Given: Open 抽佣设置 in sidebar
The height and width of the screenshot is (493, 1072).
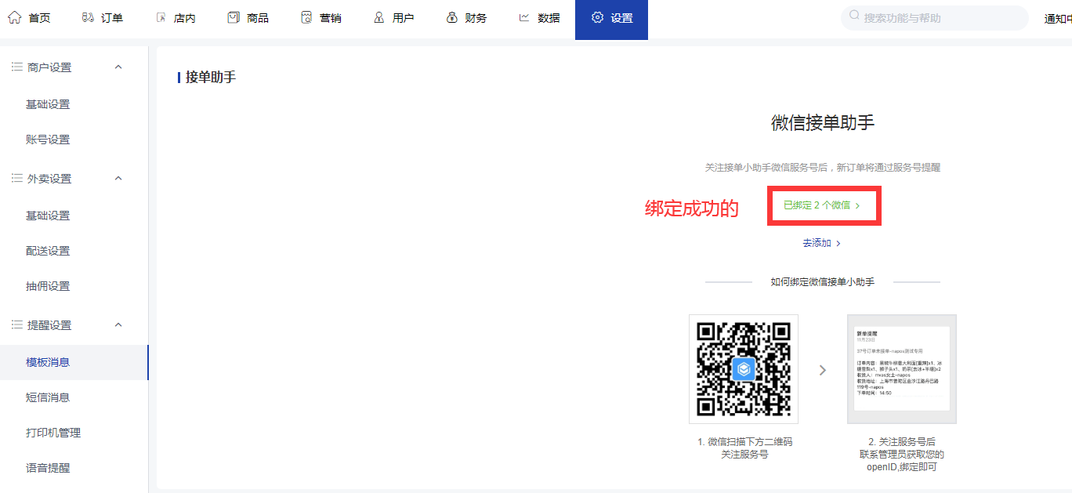Looking at the screenshot, I should [x=48, y=286].
